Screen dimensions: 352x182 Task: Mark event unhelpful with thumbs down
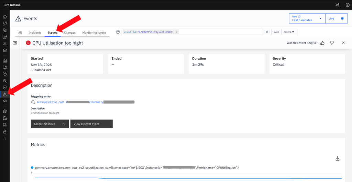332,43
